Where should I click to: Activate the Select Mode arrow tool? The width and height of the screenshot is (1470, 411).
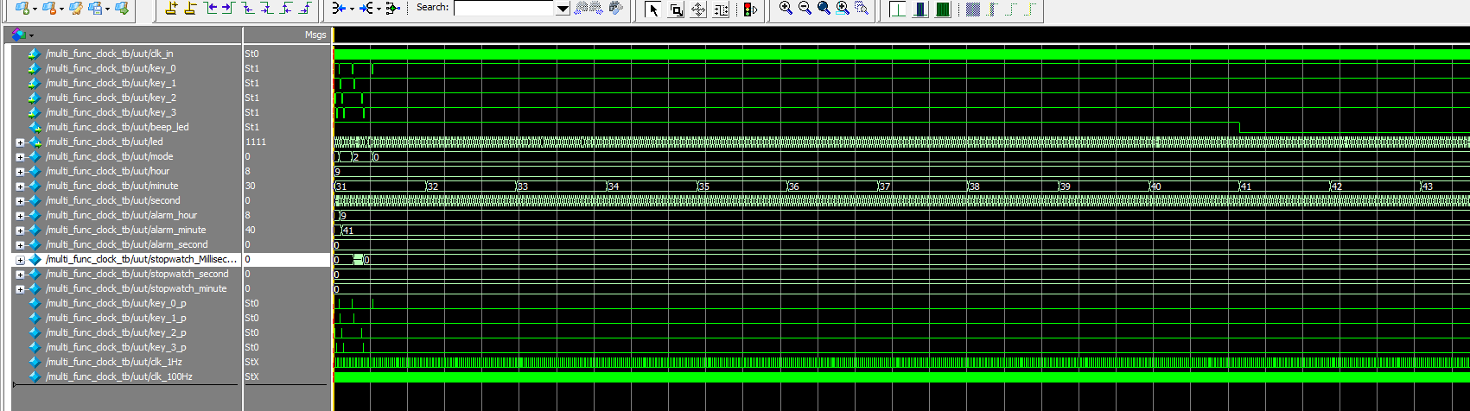click(x=653, y=9)
